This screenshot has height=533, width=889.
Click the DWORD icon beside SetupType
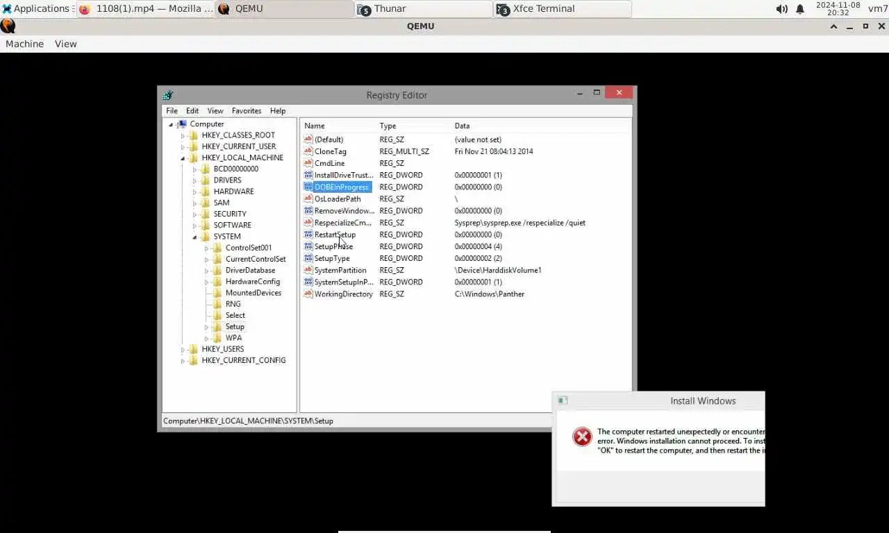click(308, 258)
